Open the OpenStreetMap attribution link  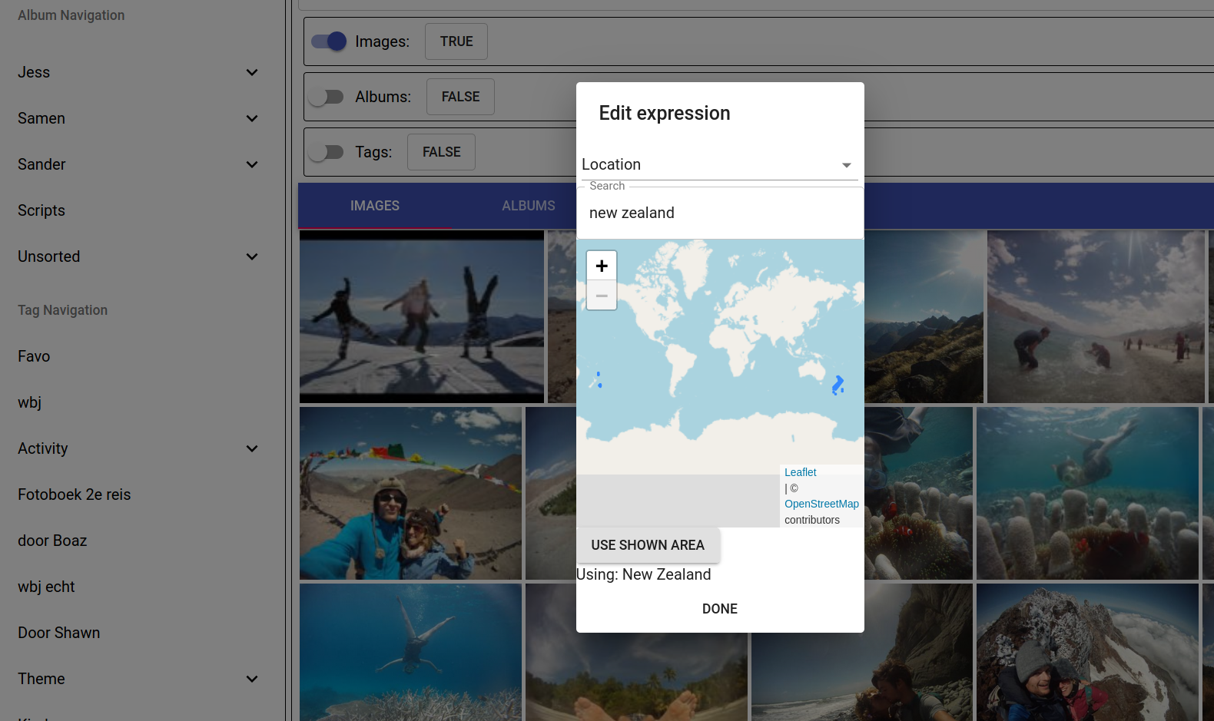(821, 504)
